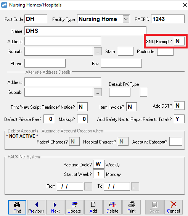
Task: Click the Packing Cycle field
Action: pos(99,164)
